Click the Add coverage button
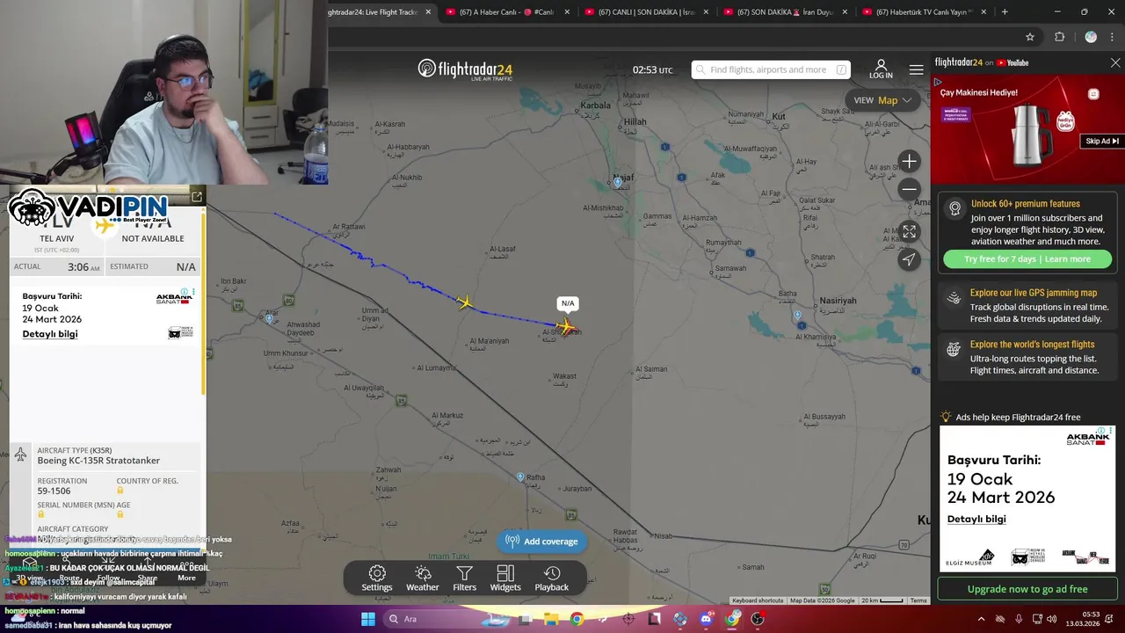The image size is (1125, 633). click(x=542, y=542)
